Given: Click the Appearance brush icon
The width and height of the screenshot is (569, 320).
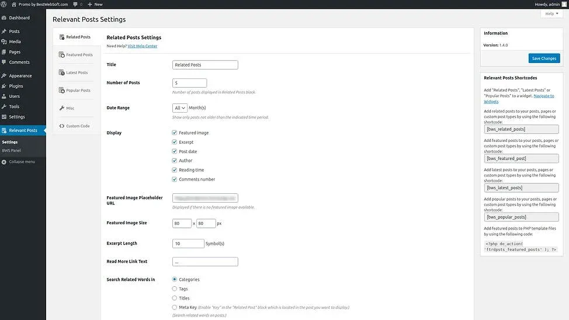Looking at the screenshot, I should [4, 76].
